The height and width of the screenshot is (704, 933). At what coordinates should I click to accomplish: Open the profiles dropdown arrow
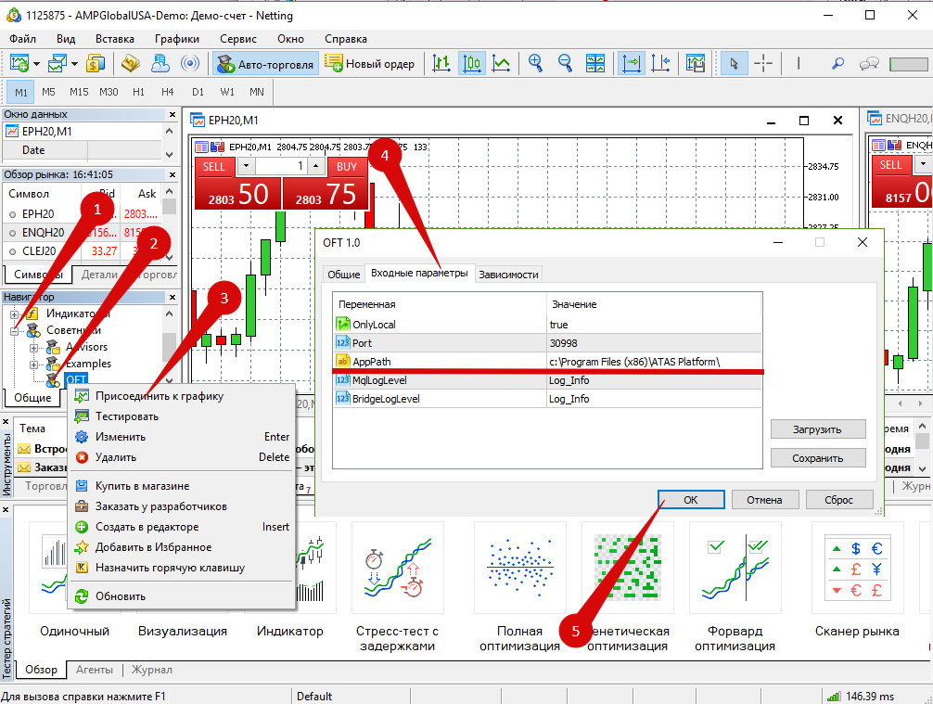[74, 64]
